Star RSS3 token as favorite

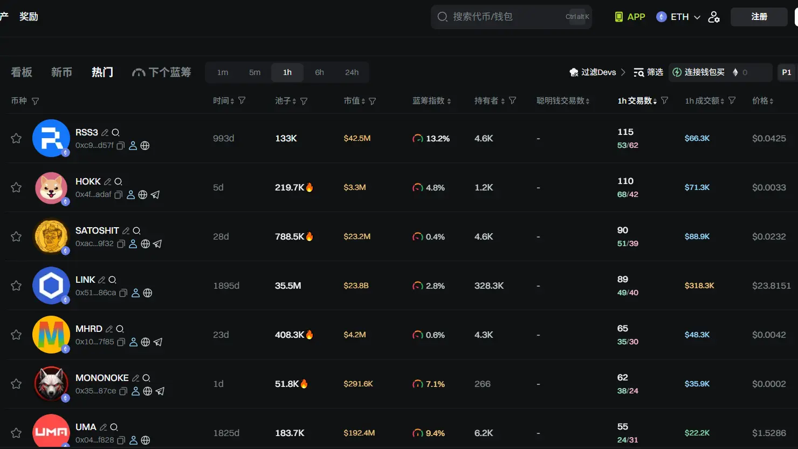point(16,138)
